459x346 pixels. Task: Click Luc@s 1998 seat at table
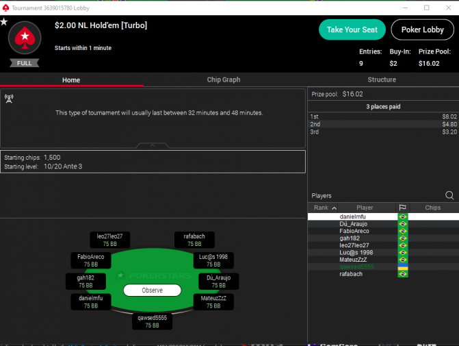click(x=213, y=260)
